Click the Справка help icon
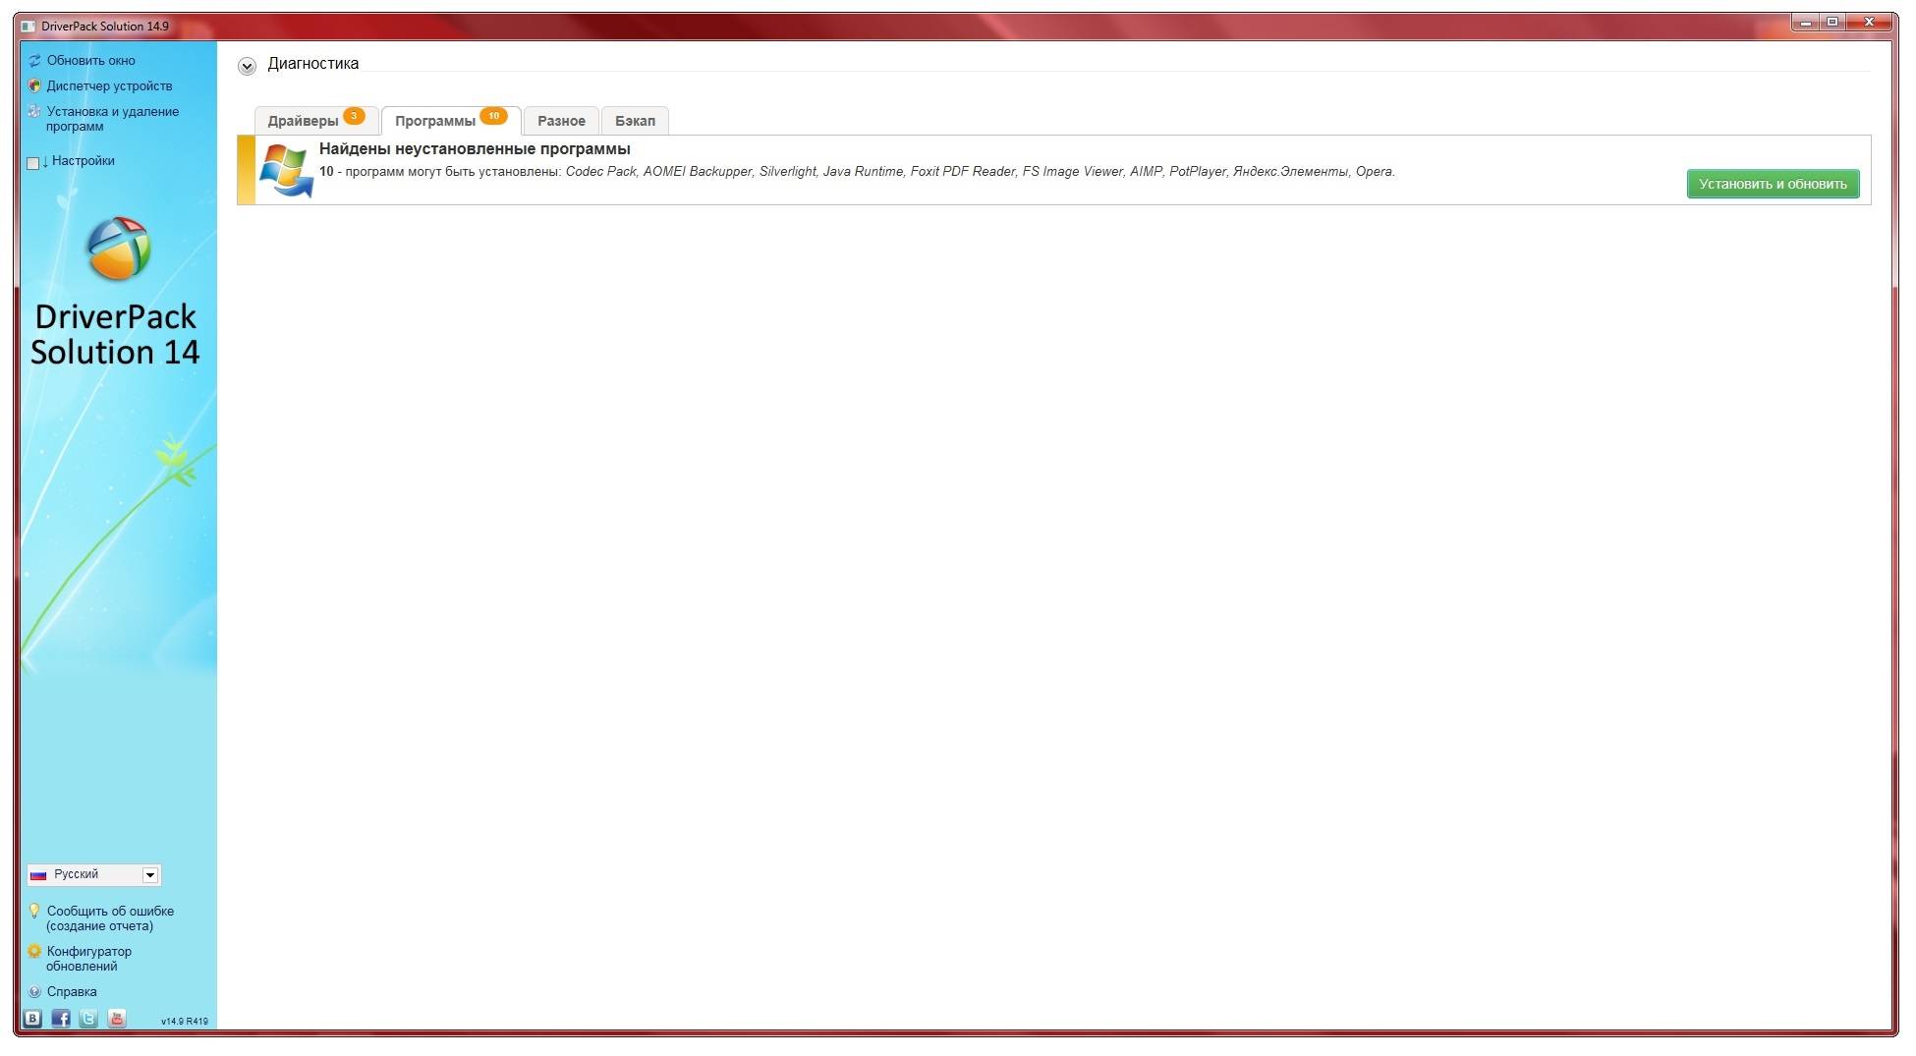1916x1056 pixels. 34,992
